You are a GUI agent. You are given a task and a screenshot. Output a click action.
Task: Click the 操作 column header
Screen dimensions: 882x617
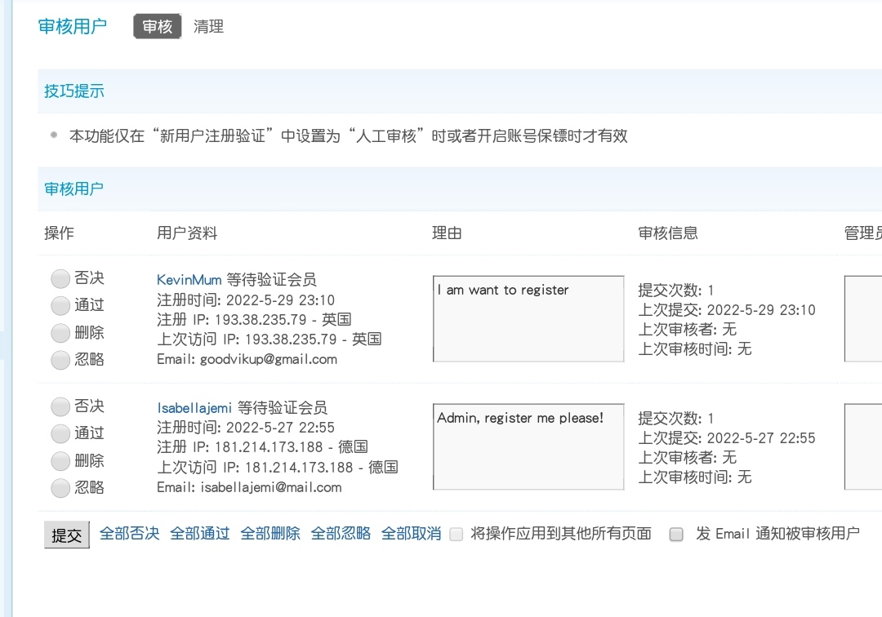click(x=59, y=233)
